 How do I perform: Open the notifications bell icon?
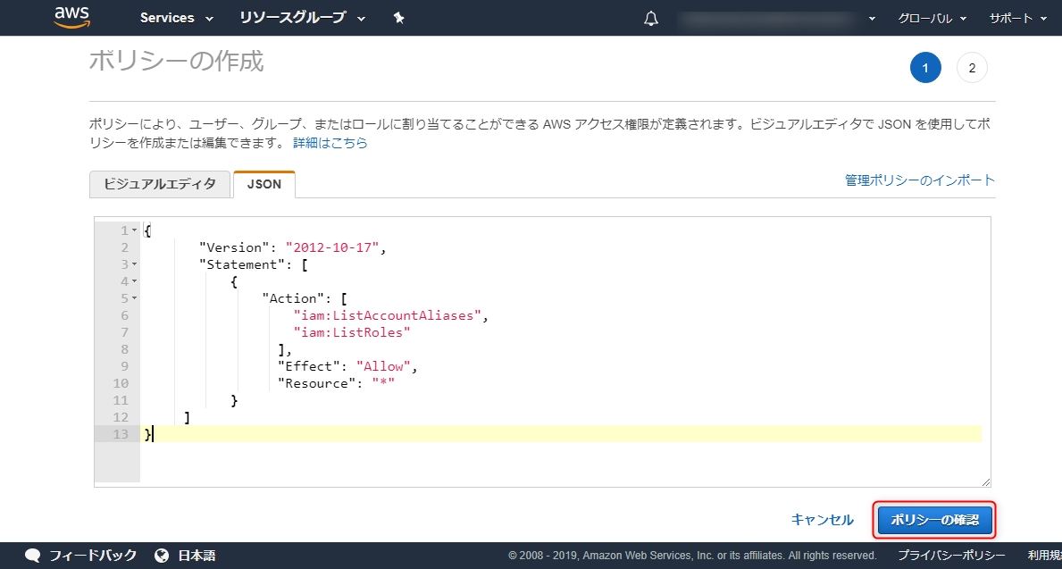click(x=650, y=18)
